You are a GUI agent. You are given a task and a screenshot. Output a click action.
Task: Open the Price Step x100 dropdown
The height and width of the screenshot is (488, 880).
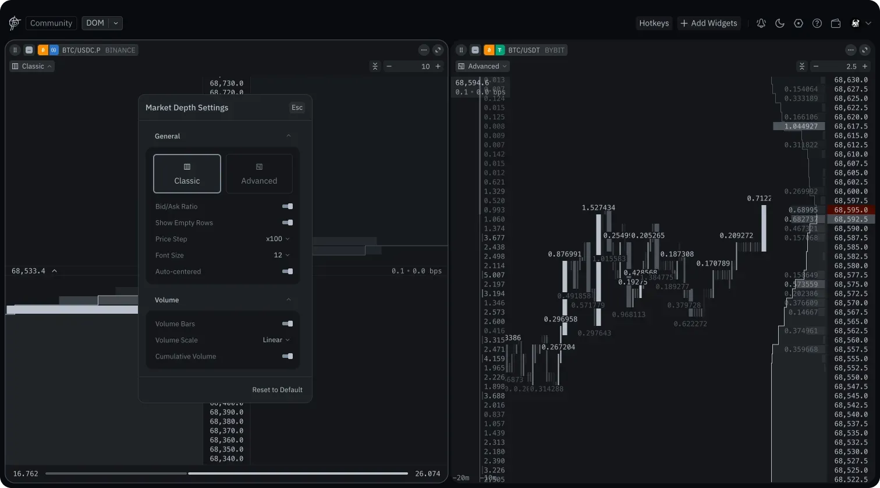click(278, 239)
